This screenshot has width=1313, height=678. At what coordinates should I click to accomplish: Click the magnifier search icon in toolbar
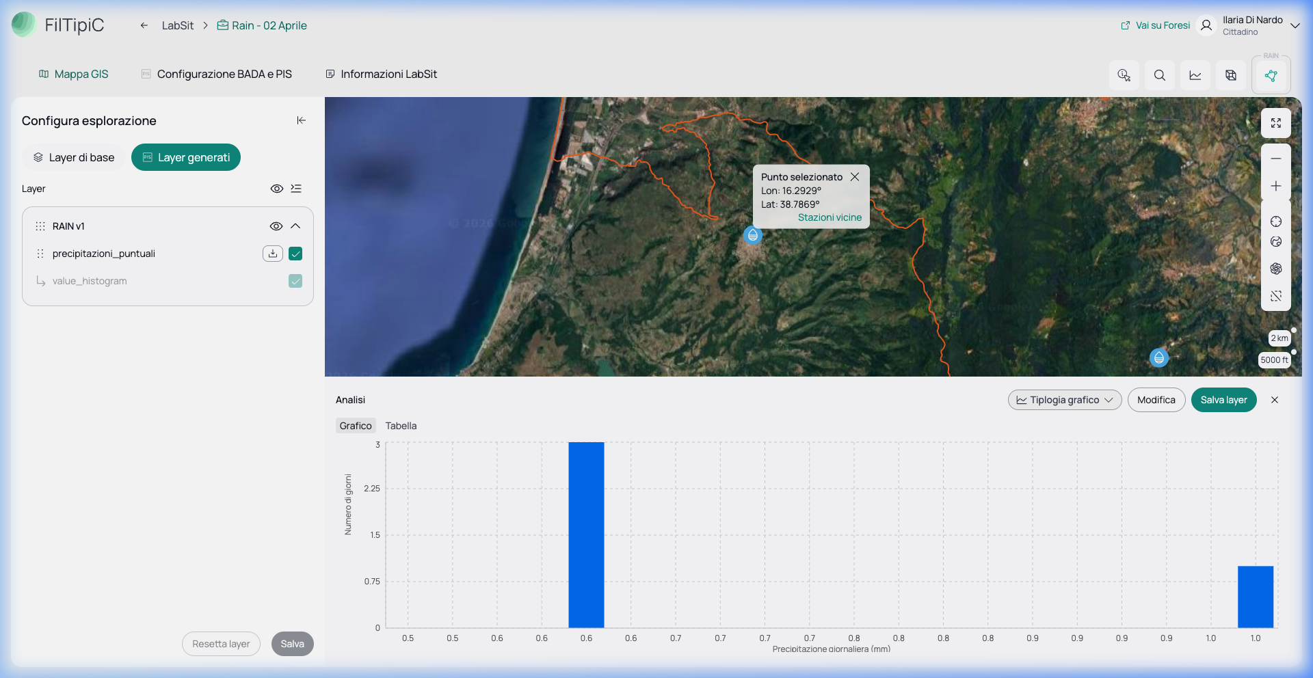click(x=1160, y=75)
